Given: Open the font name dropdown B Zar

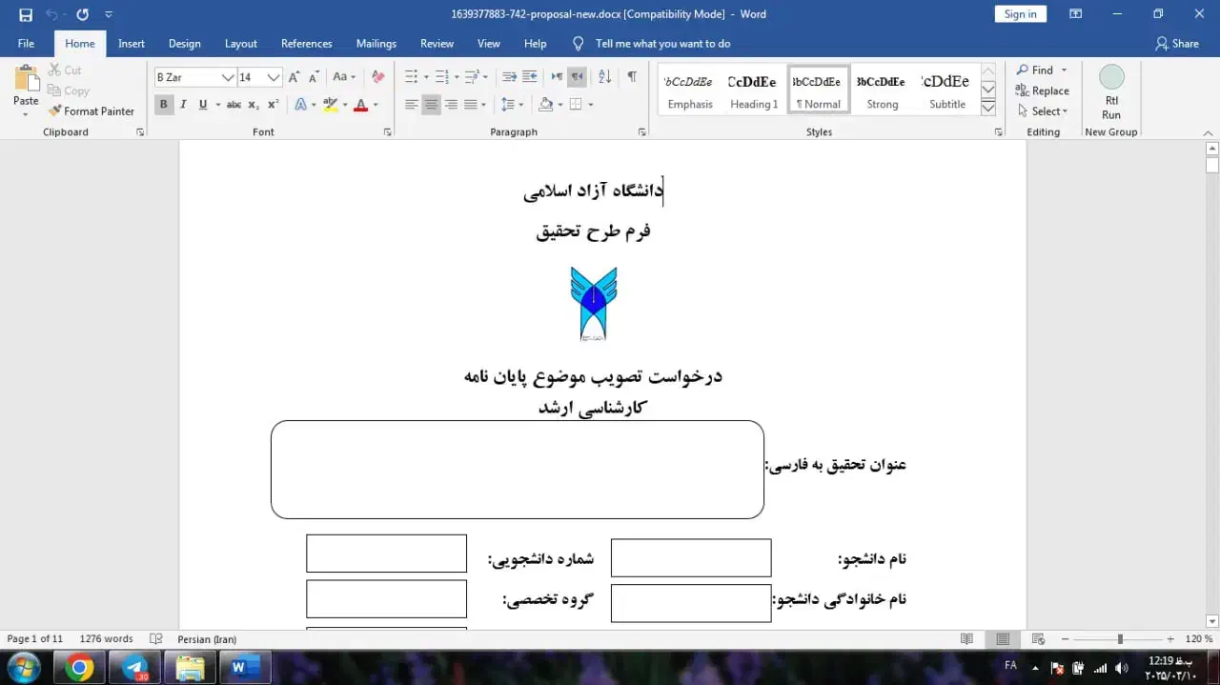Looking at the screenshot, I should pyautogui.click(x=228, y=77).
